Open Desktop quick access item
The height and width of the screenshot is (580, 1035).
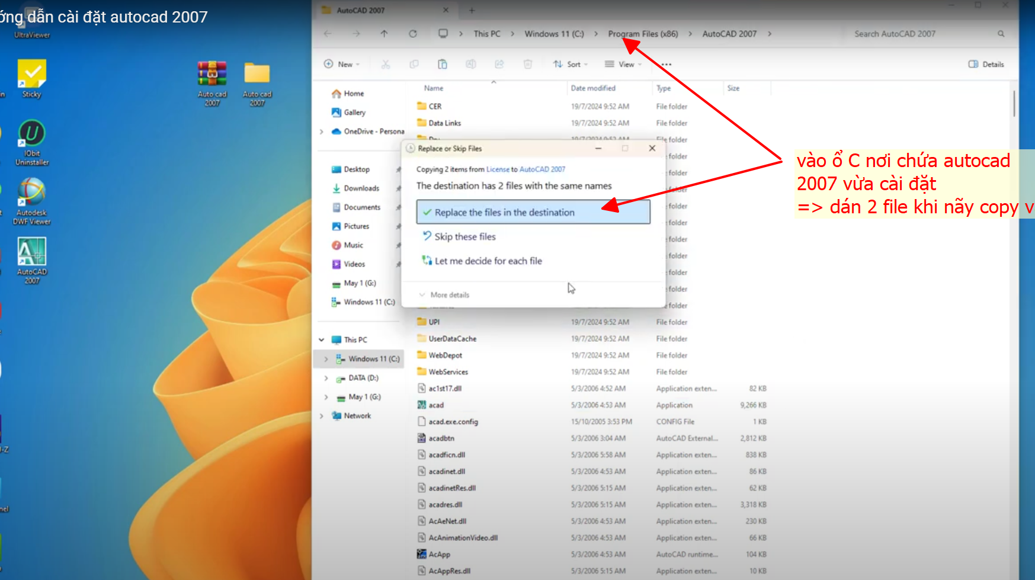(x=351, y=169)
